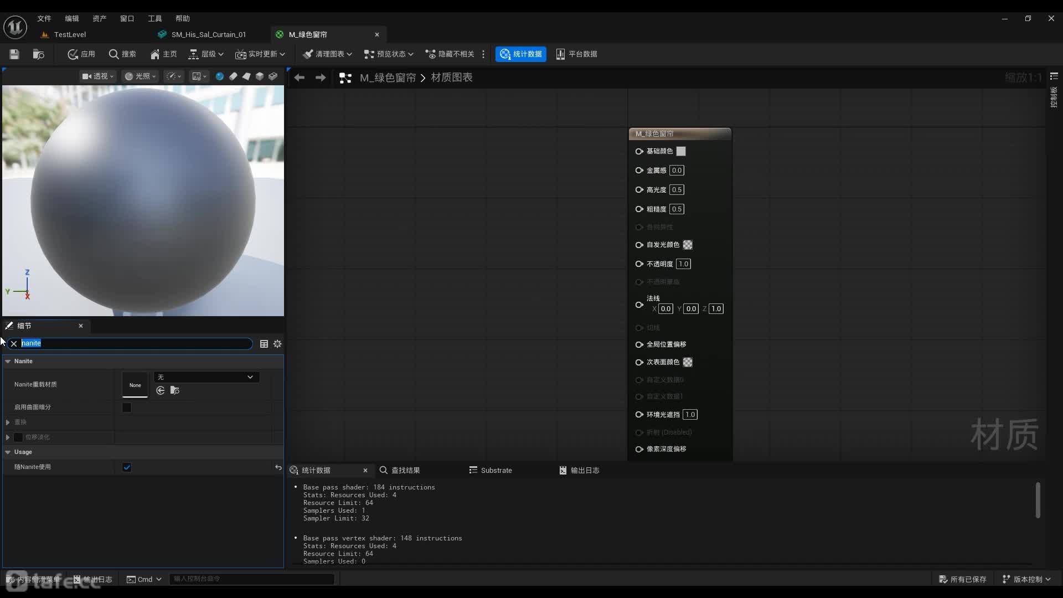Click the 基础颜色 color swatch
The width and height of the screenshot is (1063, 598).
pyautogui.click(x=681, y=151)
